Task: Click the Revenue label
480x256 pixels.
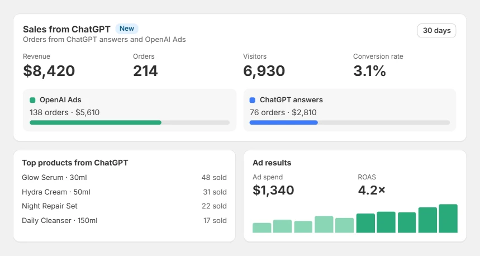Action: [36, 56]
